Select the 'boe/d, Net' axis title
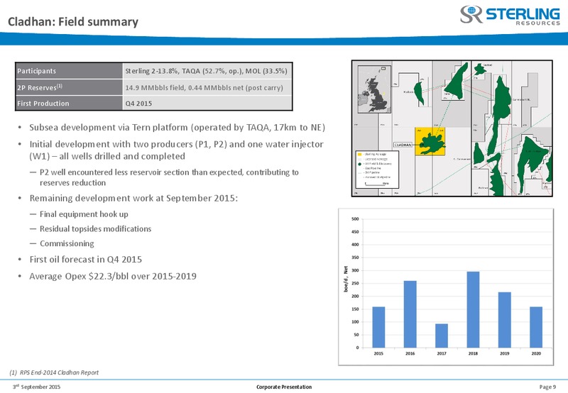The width and height of the screenshot is (568, 393). tap(346, 279)
